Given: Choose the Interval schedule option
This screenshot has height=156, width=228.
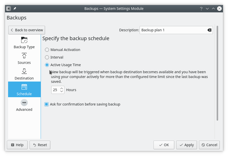Looking at the screenshot, I should pos(47,57).
